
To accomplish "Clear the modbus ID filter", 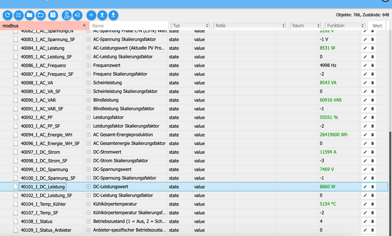I will click(x=84, y=25).
